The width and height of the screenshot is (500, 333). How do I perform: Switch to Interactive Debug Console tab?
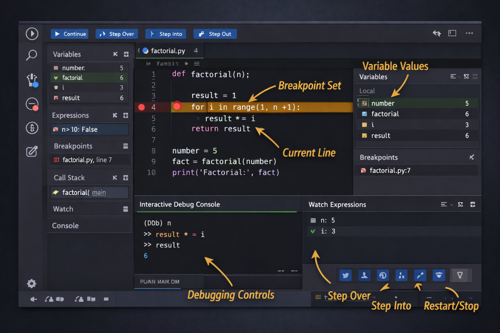pos(180,204)
